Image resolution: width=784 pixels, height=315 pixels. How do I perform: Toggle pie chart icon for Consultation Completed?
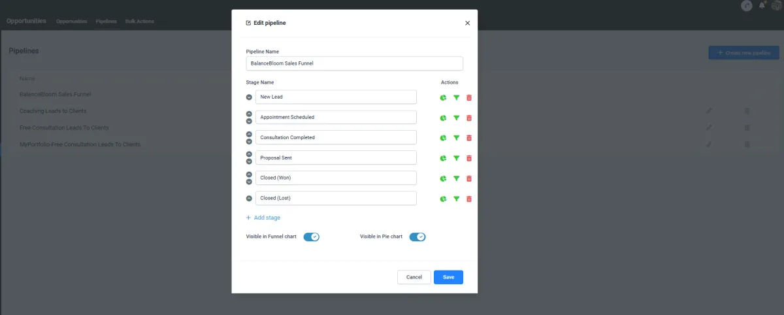tap(443, 138)
